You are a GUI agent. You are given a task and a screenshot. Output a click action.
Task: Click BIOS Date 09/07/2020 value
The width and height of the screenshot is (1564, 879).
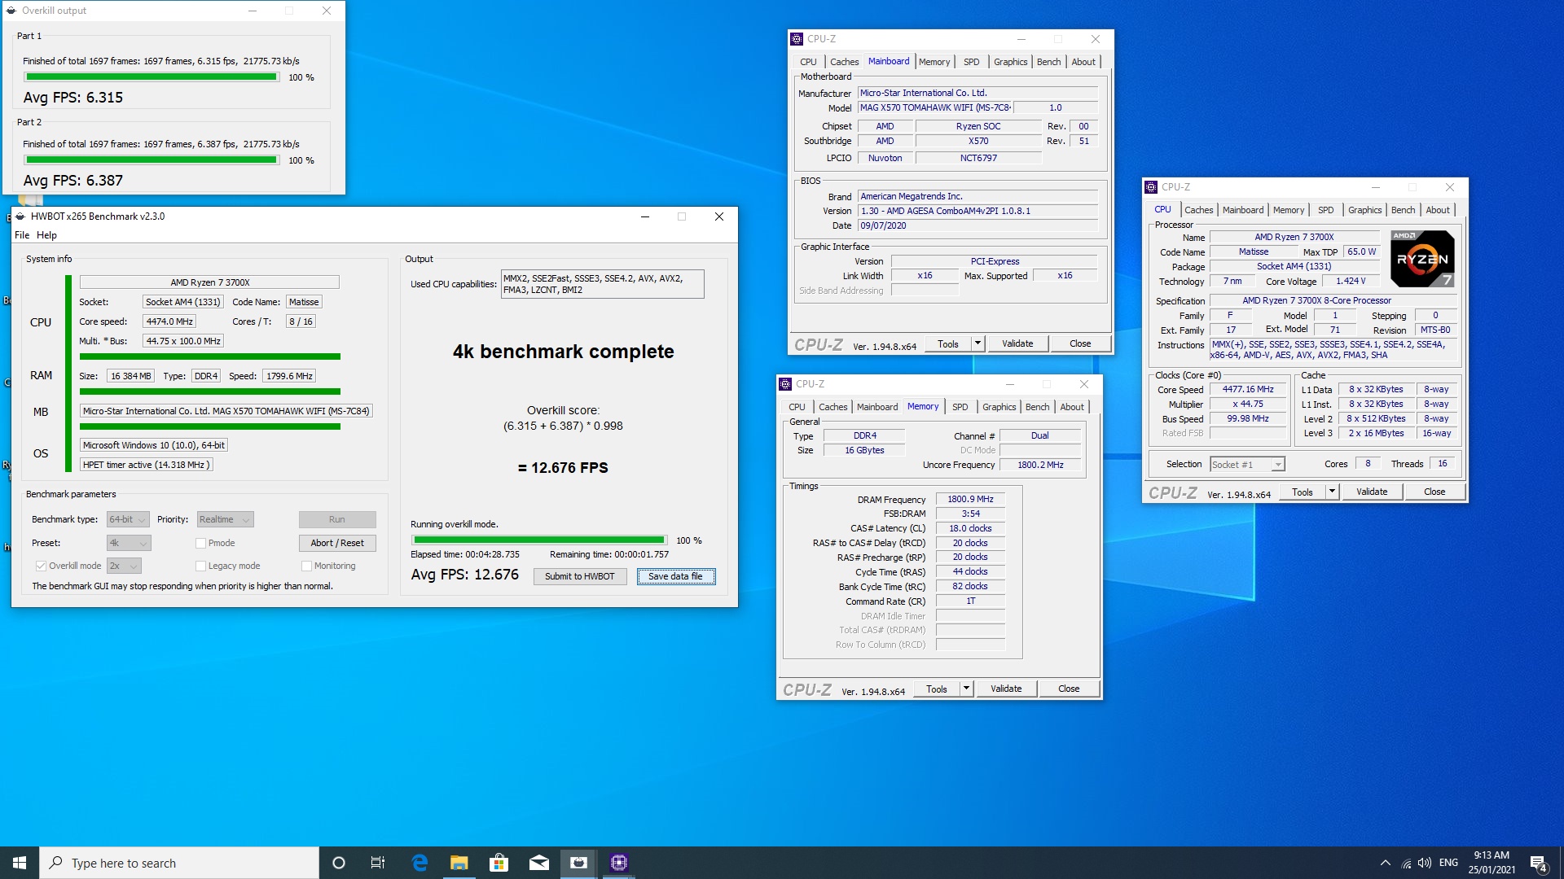pos(977,225)
